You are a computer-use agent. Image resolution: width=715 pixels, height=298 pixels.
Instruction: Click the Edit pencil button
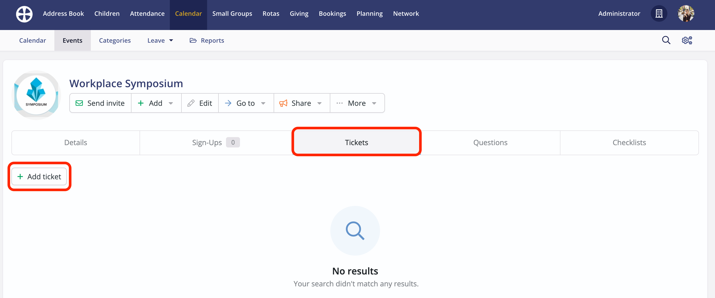pos(200,103)
